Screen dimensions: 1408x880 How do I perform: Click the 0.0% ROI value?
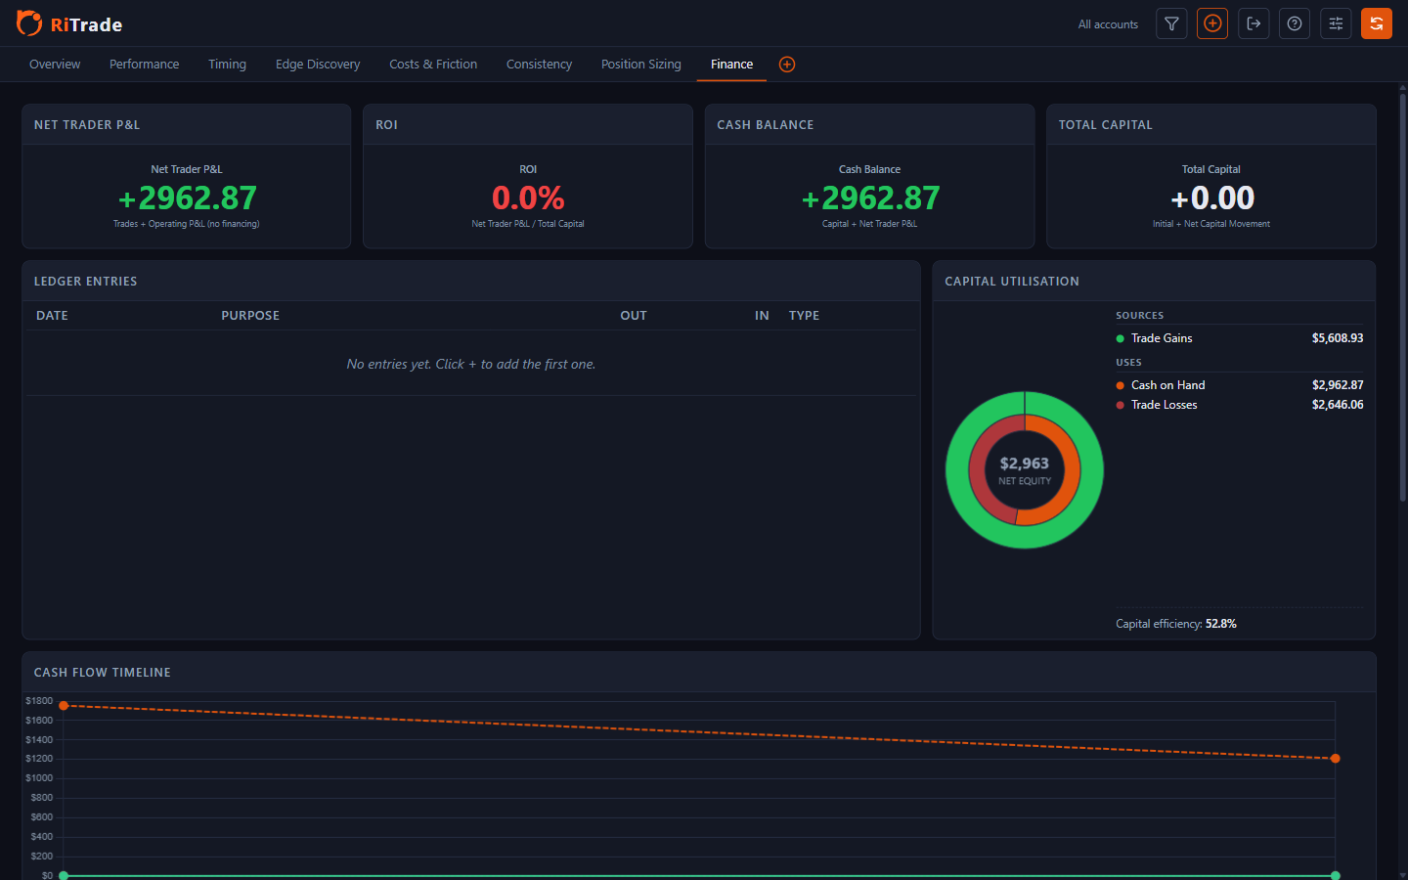pos(528,198)
